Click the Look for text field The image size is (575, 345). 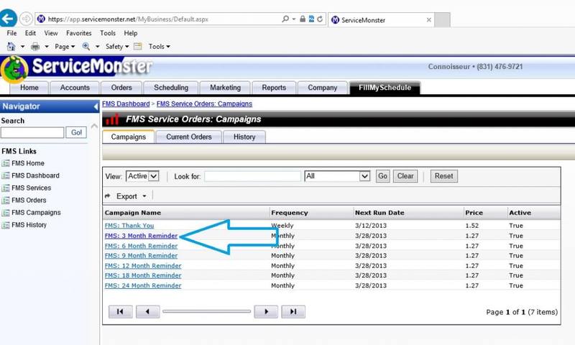coord(252,176)
